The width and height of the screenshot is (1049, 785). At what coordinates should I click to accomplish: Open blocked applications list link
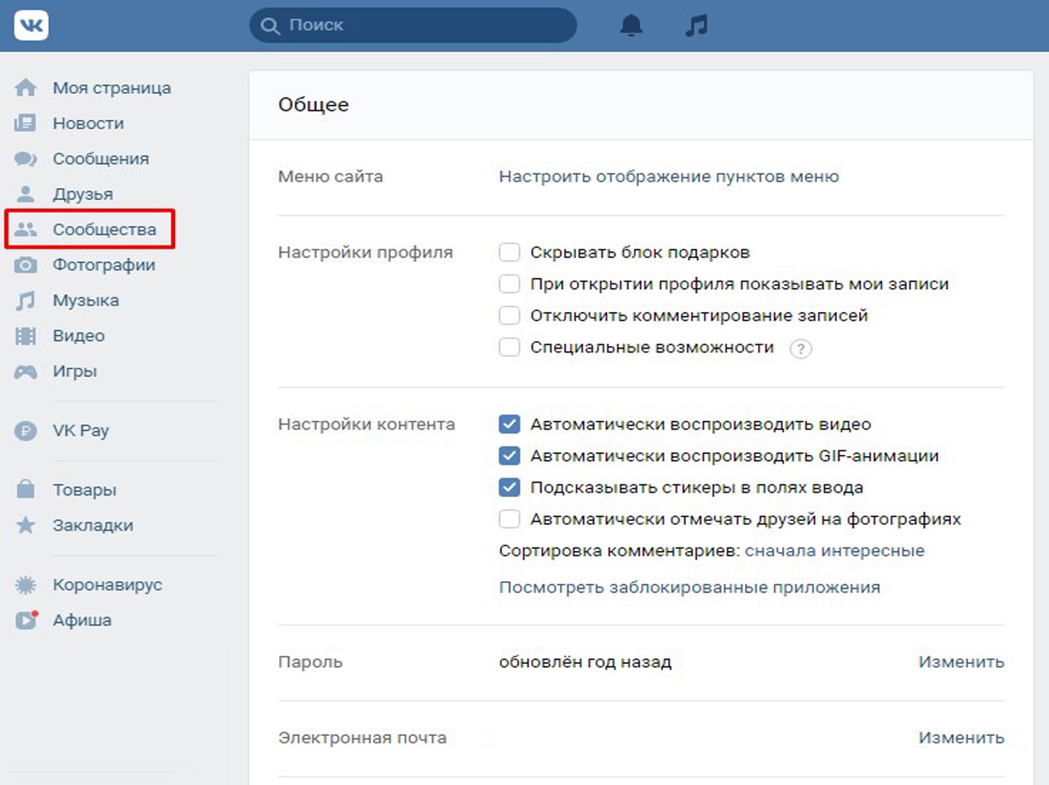(689, 587)
